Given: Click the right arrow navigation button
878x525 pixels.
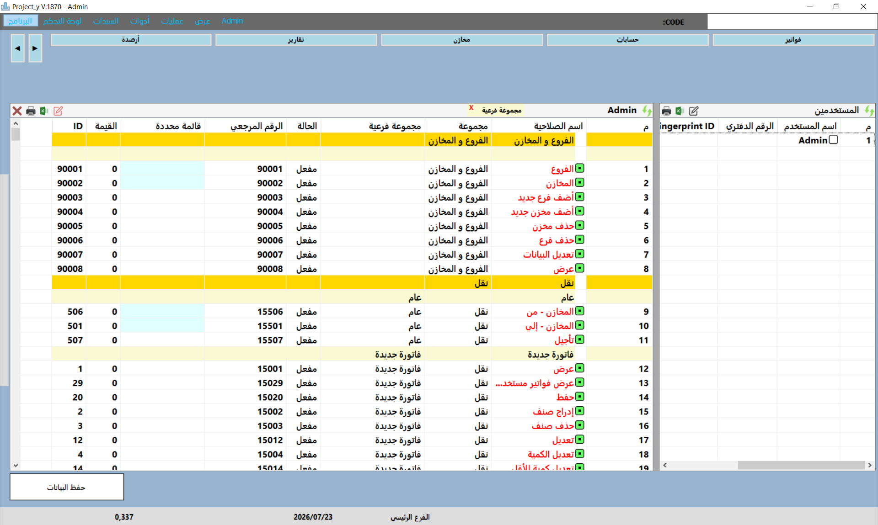Looking at the screenshot, I should coord(35,48).
